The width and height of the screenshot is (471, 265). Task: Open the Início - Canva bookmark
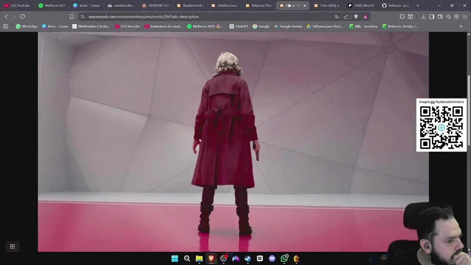55,26
